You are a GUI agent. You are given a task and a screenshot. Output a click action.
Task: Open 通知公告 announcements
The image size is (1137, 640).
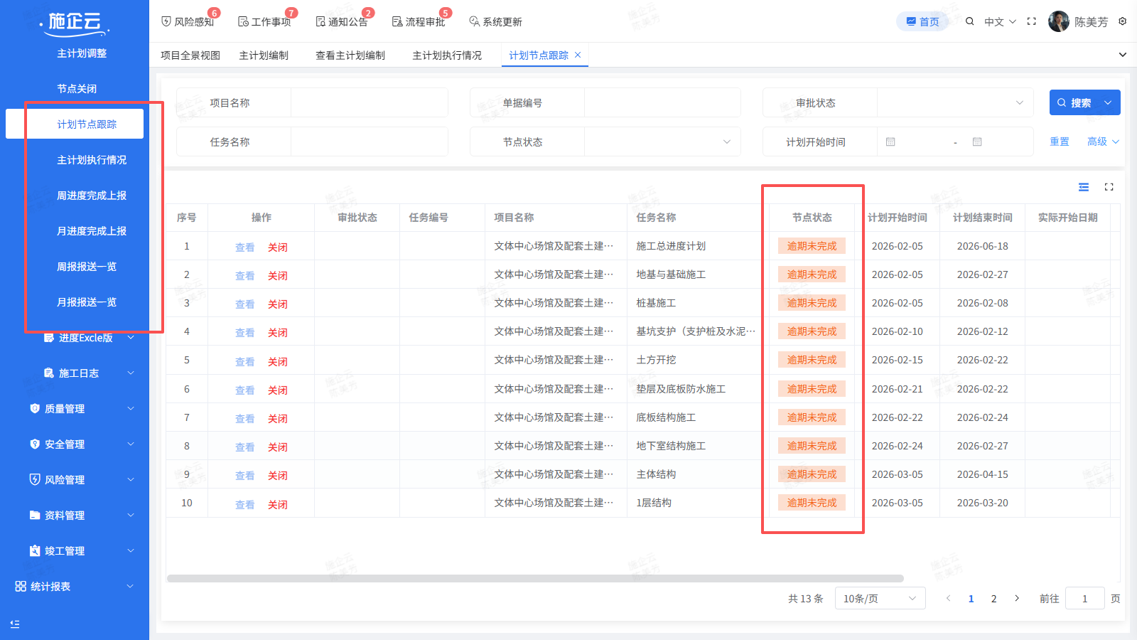pyautogui.click(x=342, y=22)
